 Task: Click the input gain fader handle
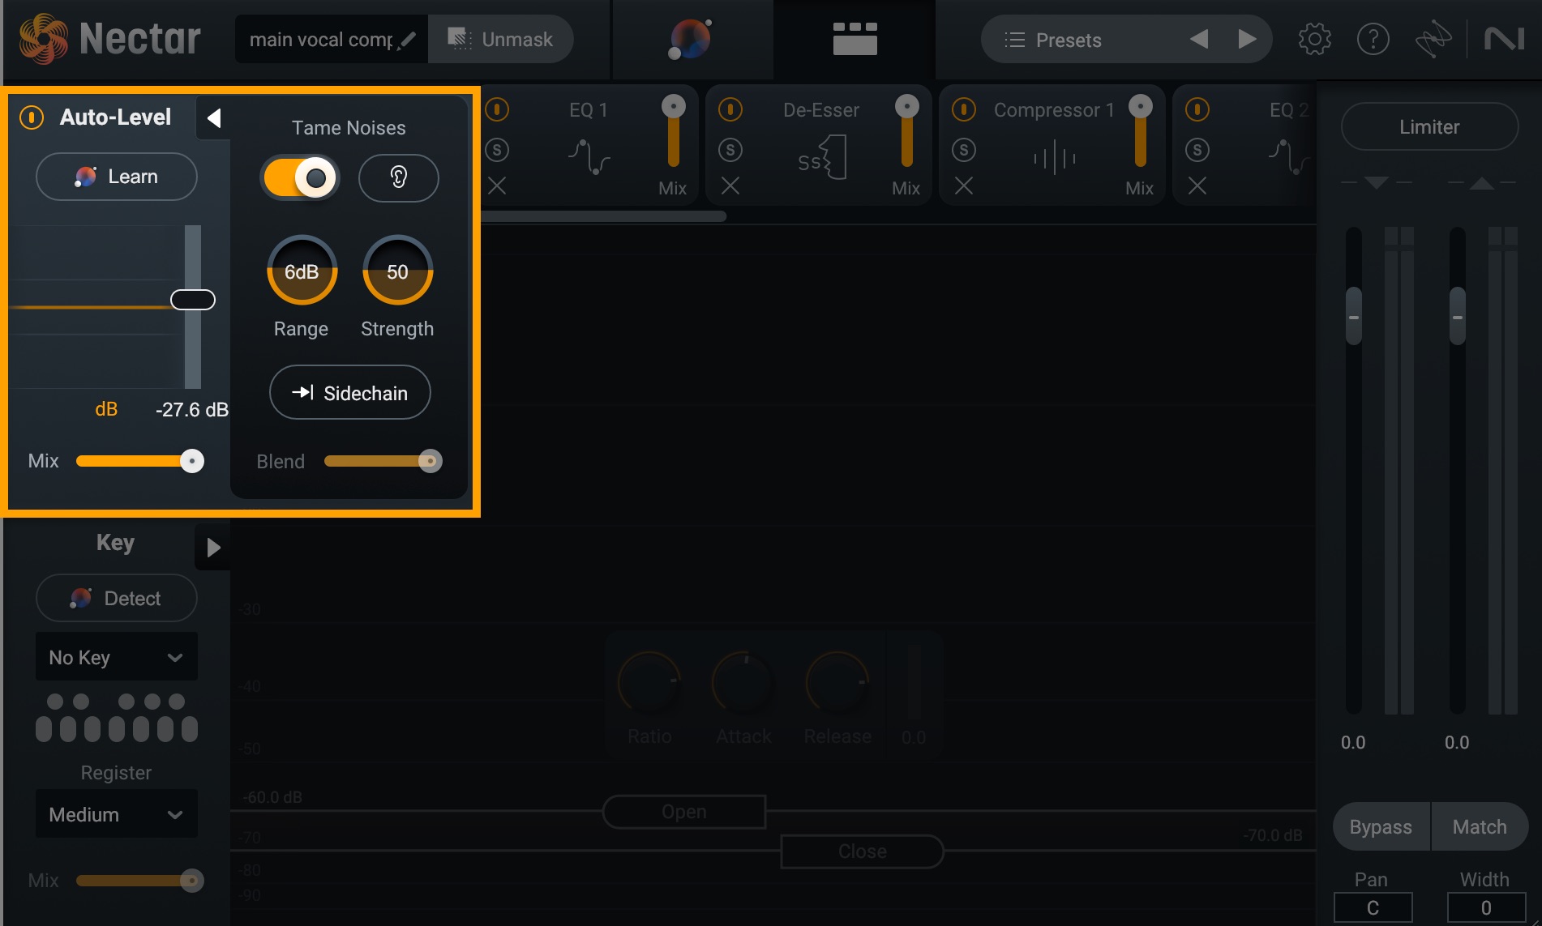tap(1353, 316)
